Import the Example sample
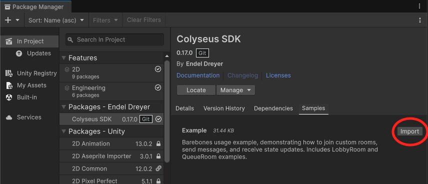This screenshot has width=428, height=184. click(409, 131)
